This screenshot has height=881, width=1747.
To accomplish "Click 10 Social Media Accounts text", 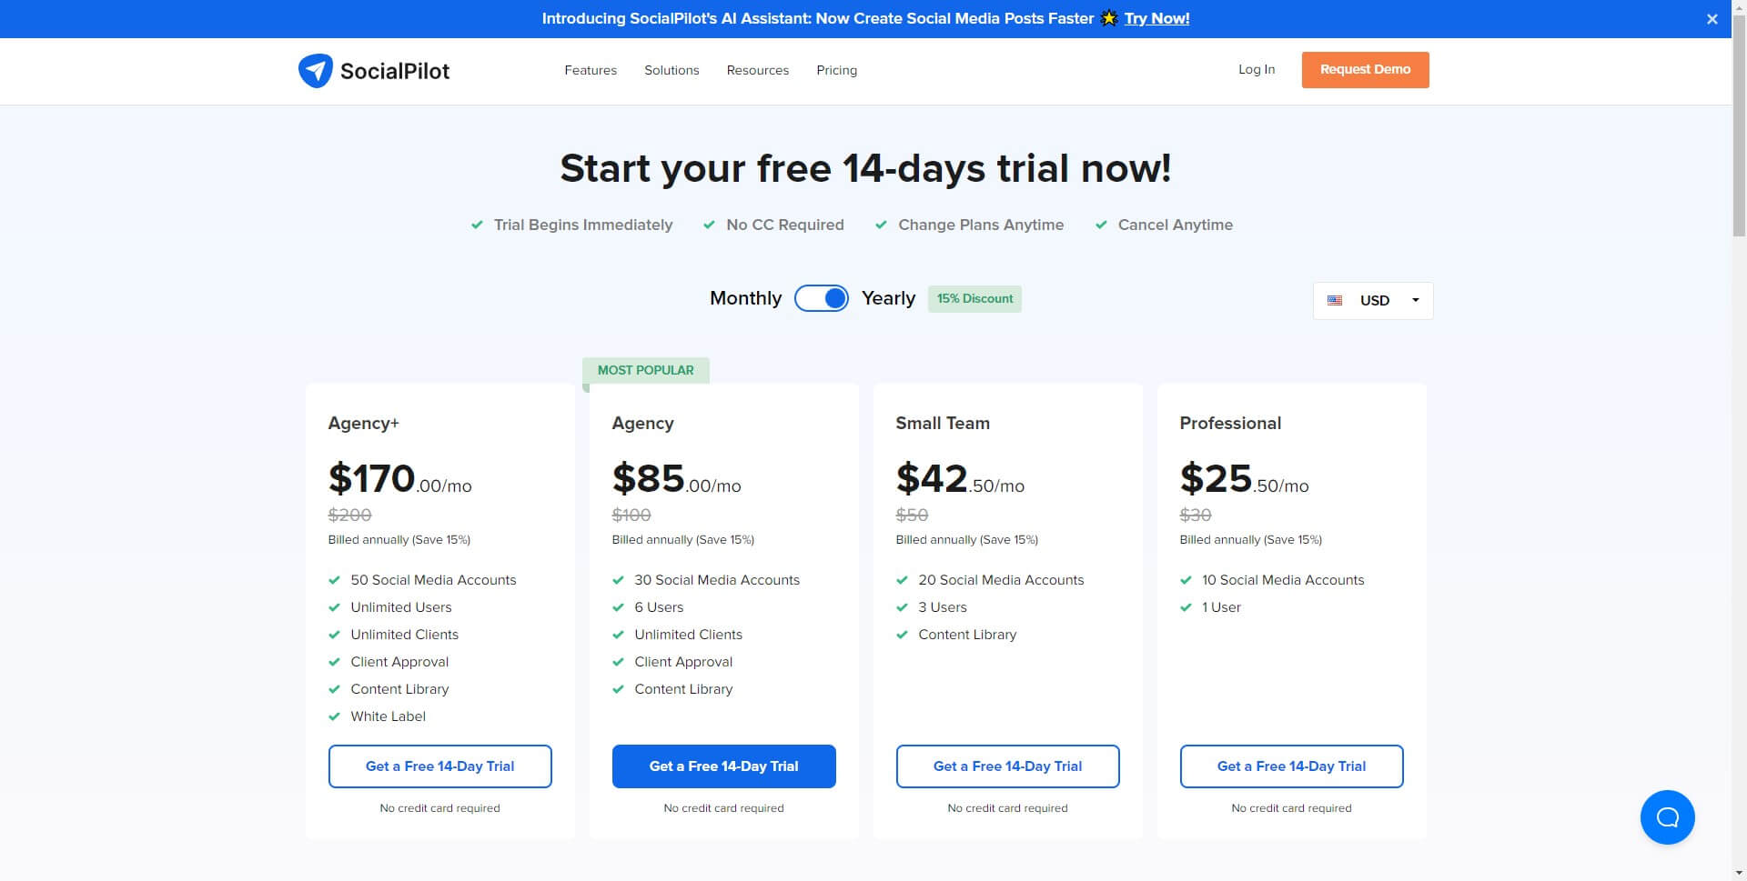I will [1283, 580].
